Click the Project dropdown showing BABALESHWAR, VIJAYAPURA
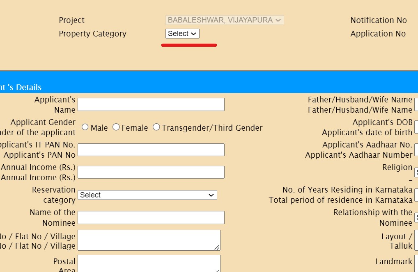 [x=225, y=20]
